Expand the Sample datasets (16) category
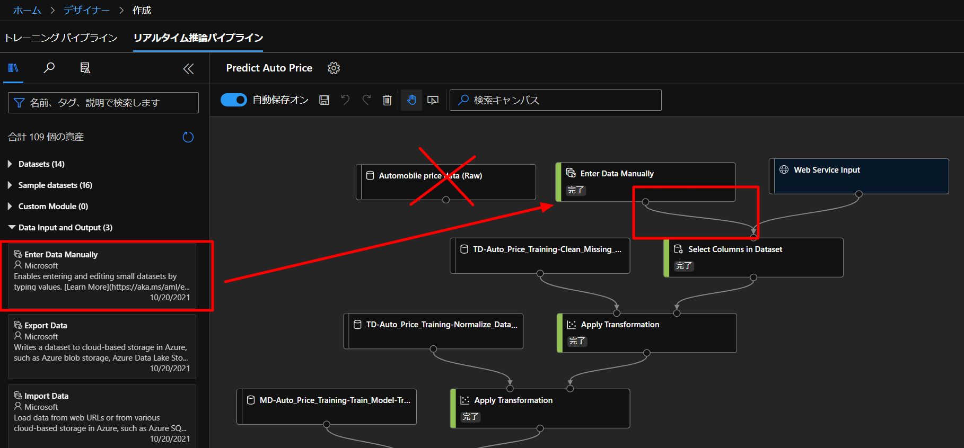 pyautogui.click(x=55, y=185)
